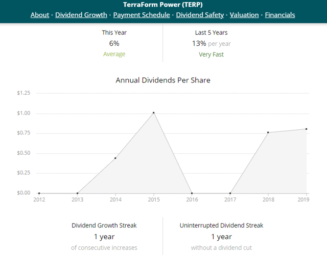This screenshot has width=327, height=255.
Task: Click the 'Very Fast' rating text
Action: point(211,54)
